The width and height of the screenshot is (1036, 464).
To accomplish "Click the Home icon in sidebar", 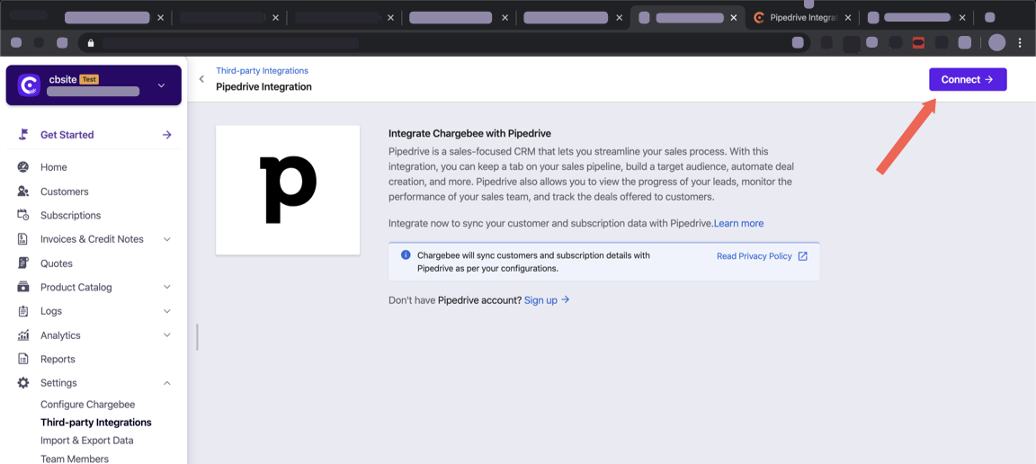I will point(23,167).
